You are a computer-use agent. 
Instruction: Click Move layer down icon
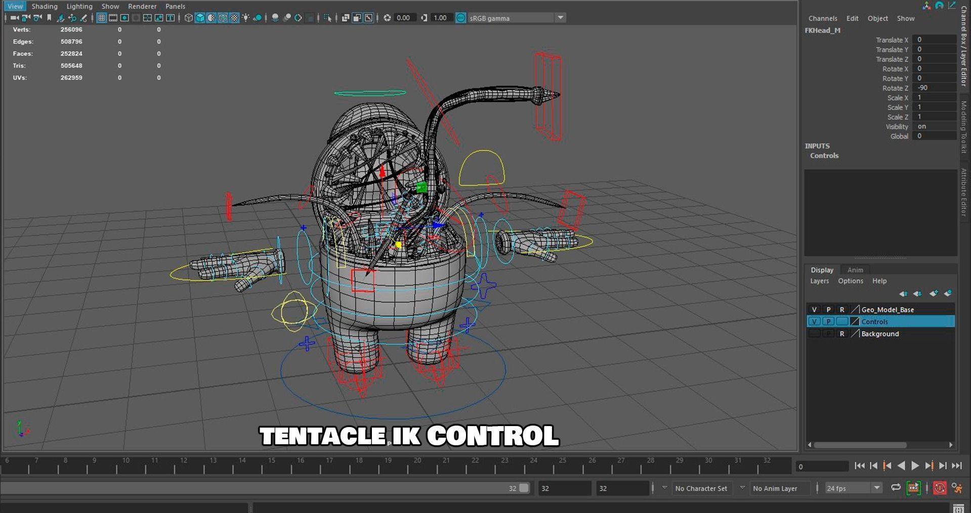point(917,294)
